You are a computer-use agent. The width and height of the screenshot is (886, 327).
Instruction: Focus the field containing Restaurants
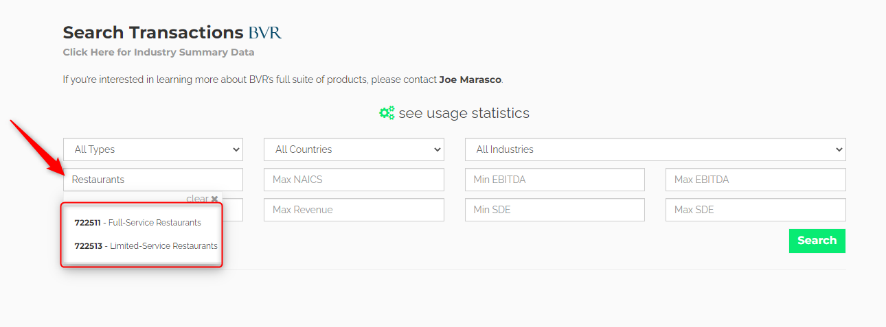click(x=152, y=180)
